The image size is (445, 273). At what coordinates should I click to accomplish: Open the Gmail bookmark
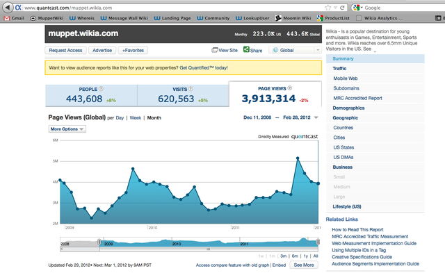click(14, 18)
